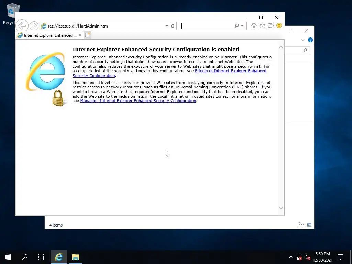Open the muted volume tray icon
This screenshot has height=264, width=352.
click(x=308, y=257)
